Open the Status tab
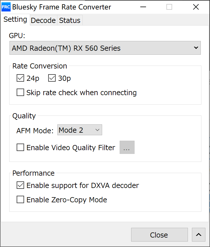The image size is (210, 247). [70, 21]
